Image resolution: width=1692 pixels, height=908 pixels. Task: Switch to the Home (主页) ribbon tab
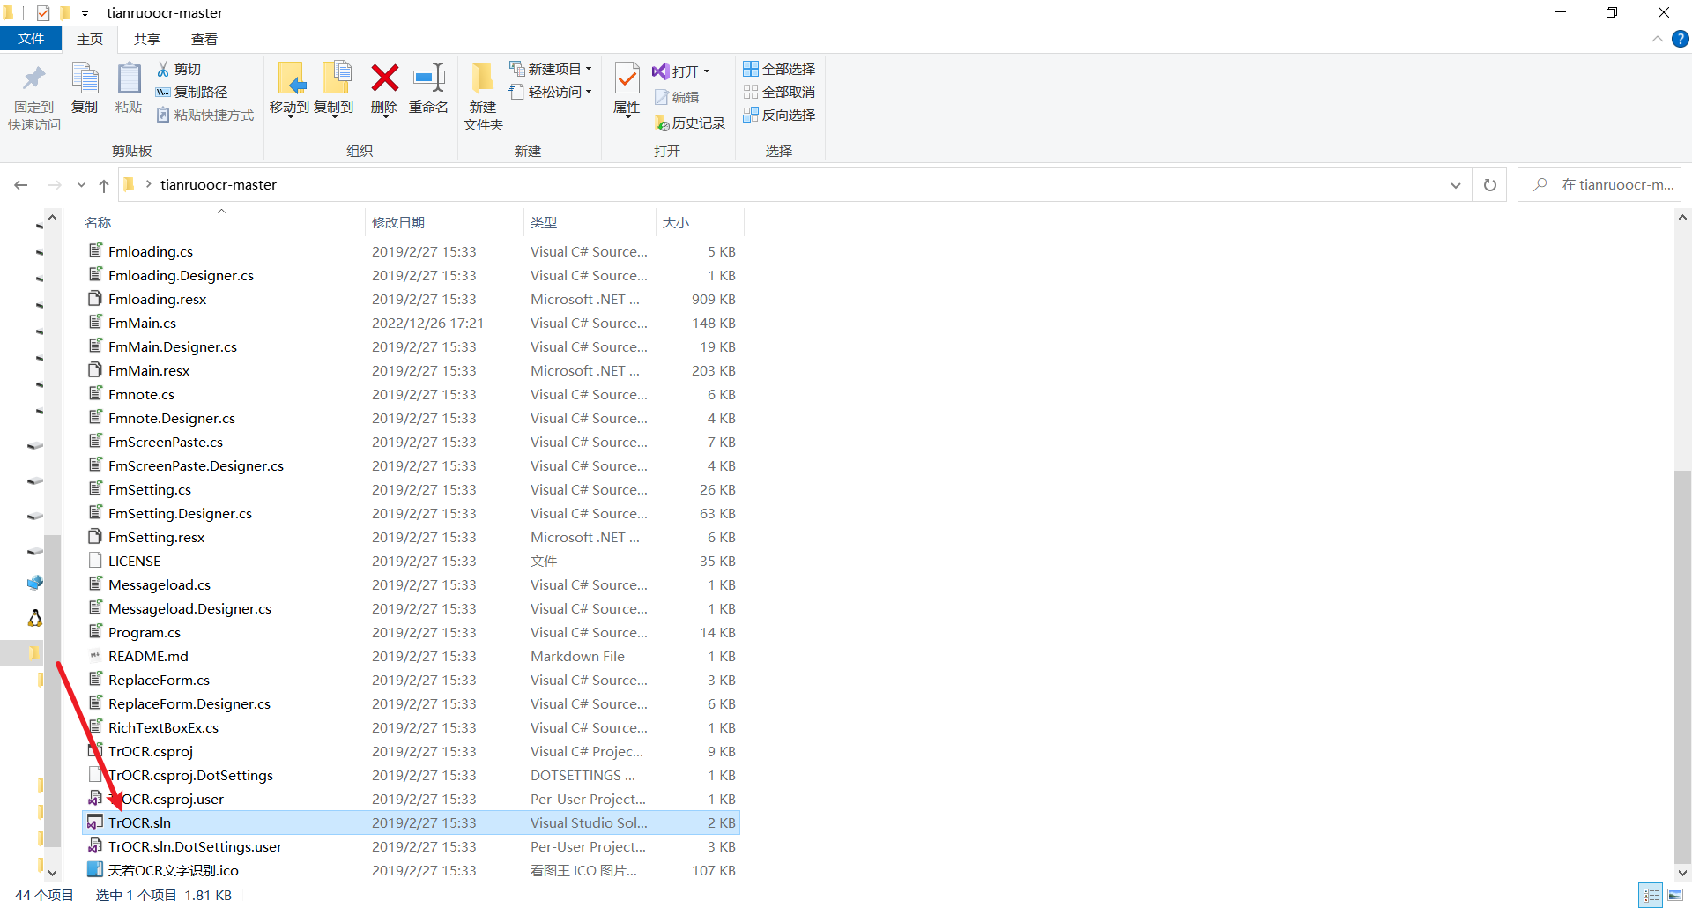[90, 39]
